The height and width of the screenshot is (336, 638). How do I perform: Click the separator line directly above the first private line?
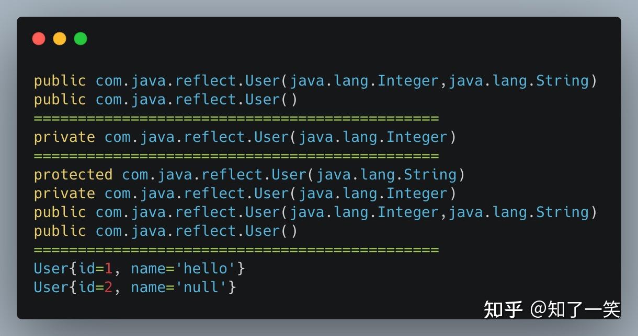tap(236, 118)
